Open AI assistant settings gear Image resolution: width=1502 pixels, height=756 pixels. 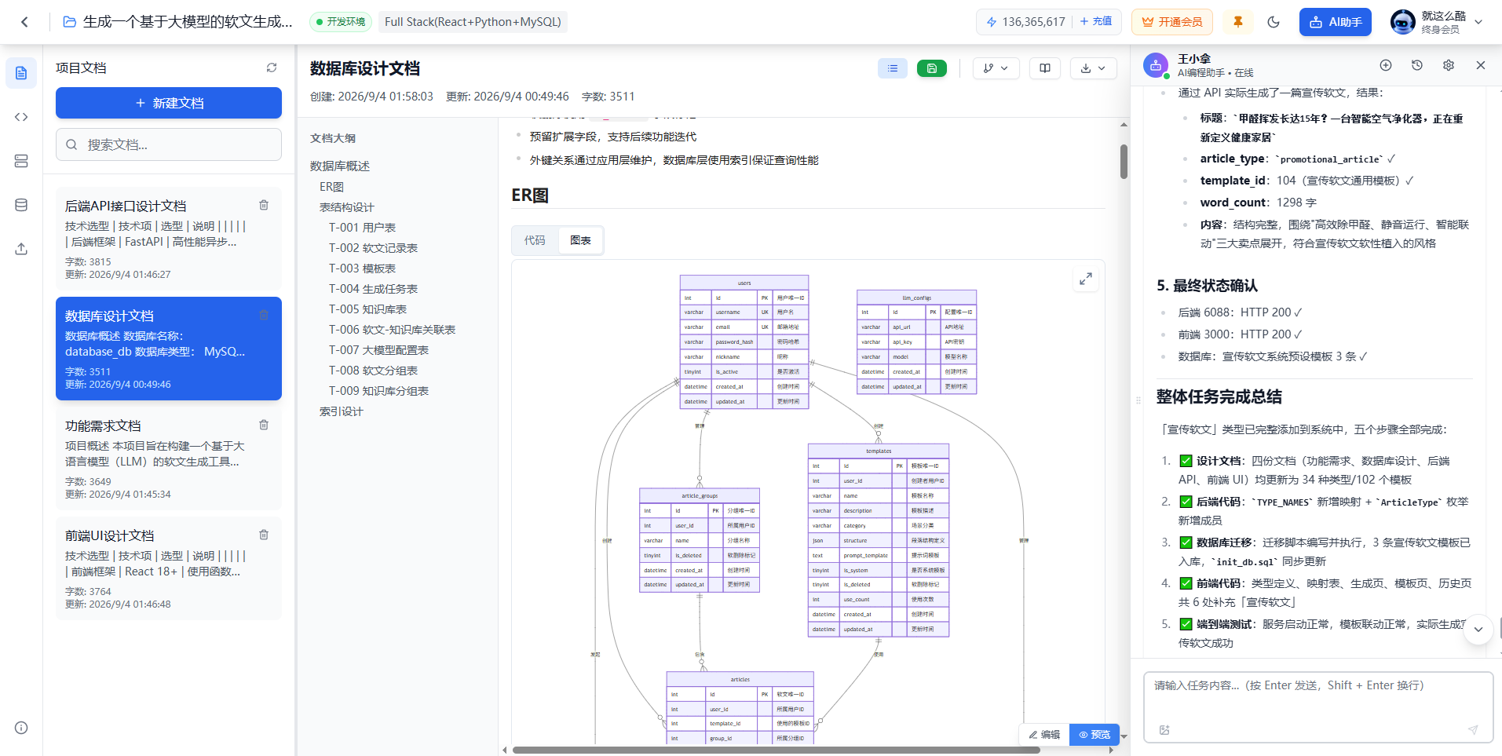[1449, 65]
